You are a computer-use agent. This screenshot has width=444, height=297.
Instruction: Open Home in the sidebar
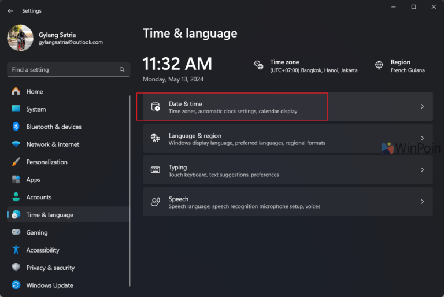68,91
